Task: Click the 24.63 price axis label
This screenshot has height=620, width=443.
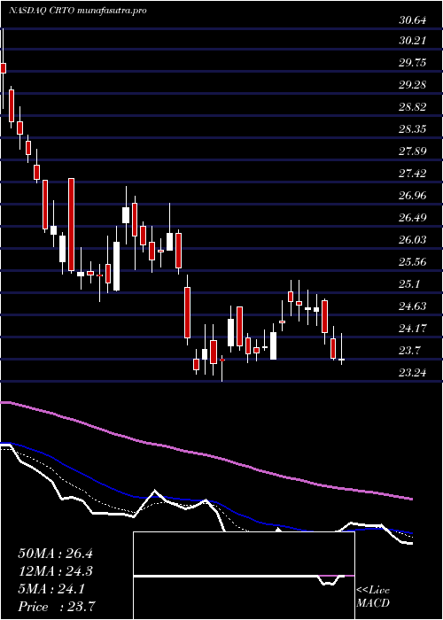Action: pos(413,306)
